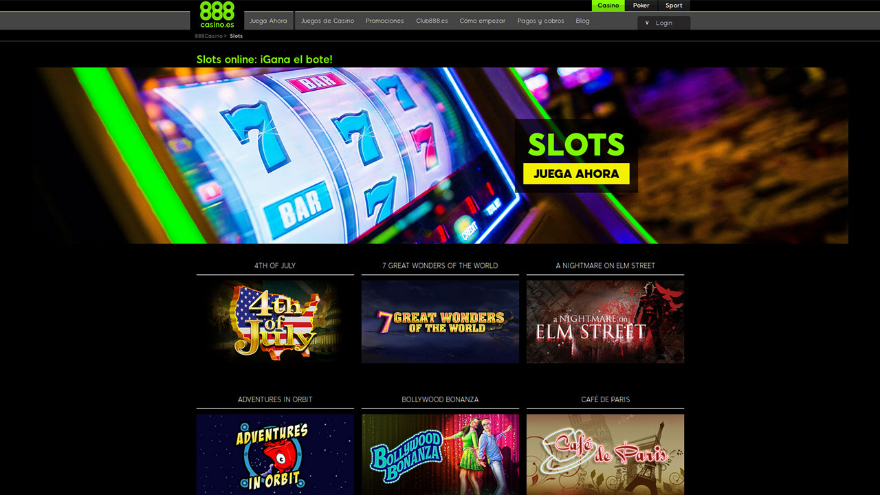880x495 pixels.
Task: Click 888Casino breadcrumb link
Action: 208,36
